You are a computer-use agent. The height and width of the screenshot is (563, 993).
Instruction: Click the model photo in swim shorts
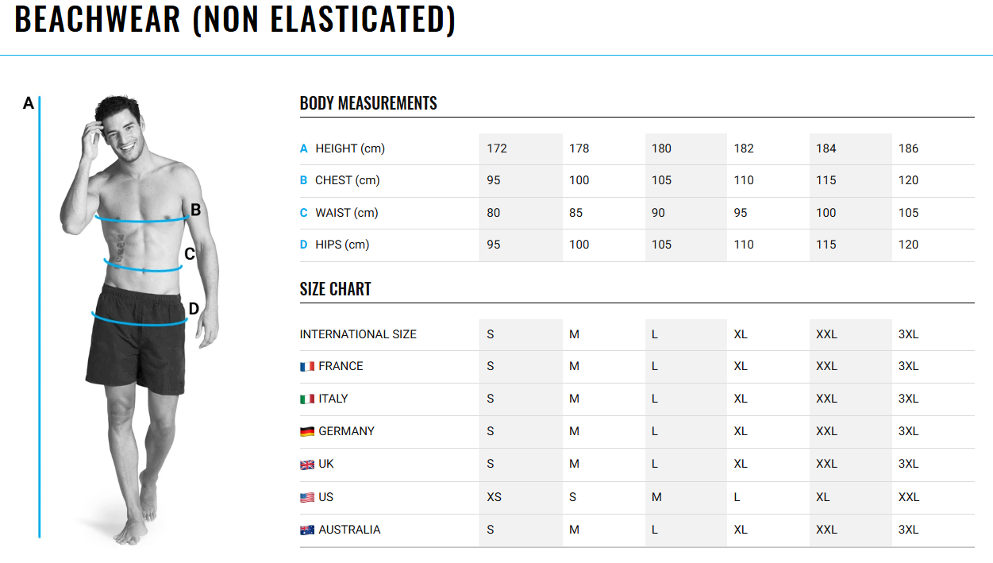point(139,318)
